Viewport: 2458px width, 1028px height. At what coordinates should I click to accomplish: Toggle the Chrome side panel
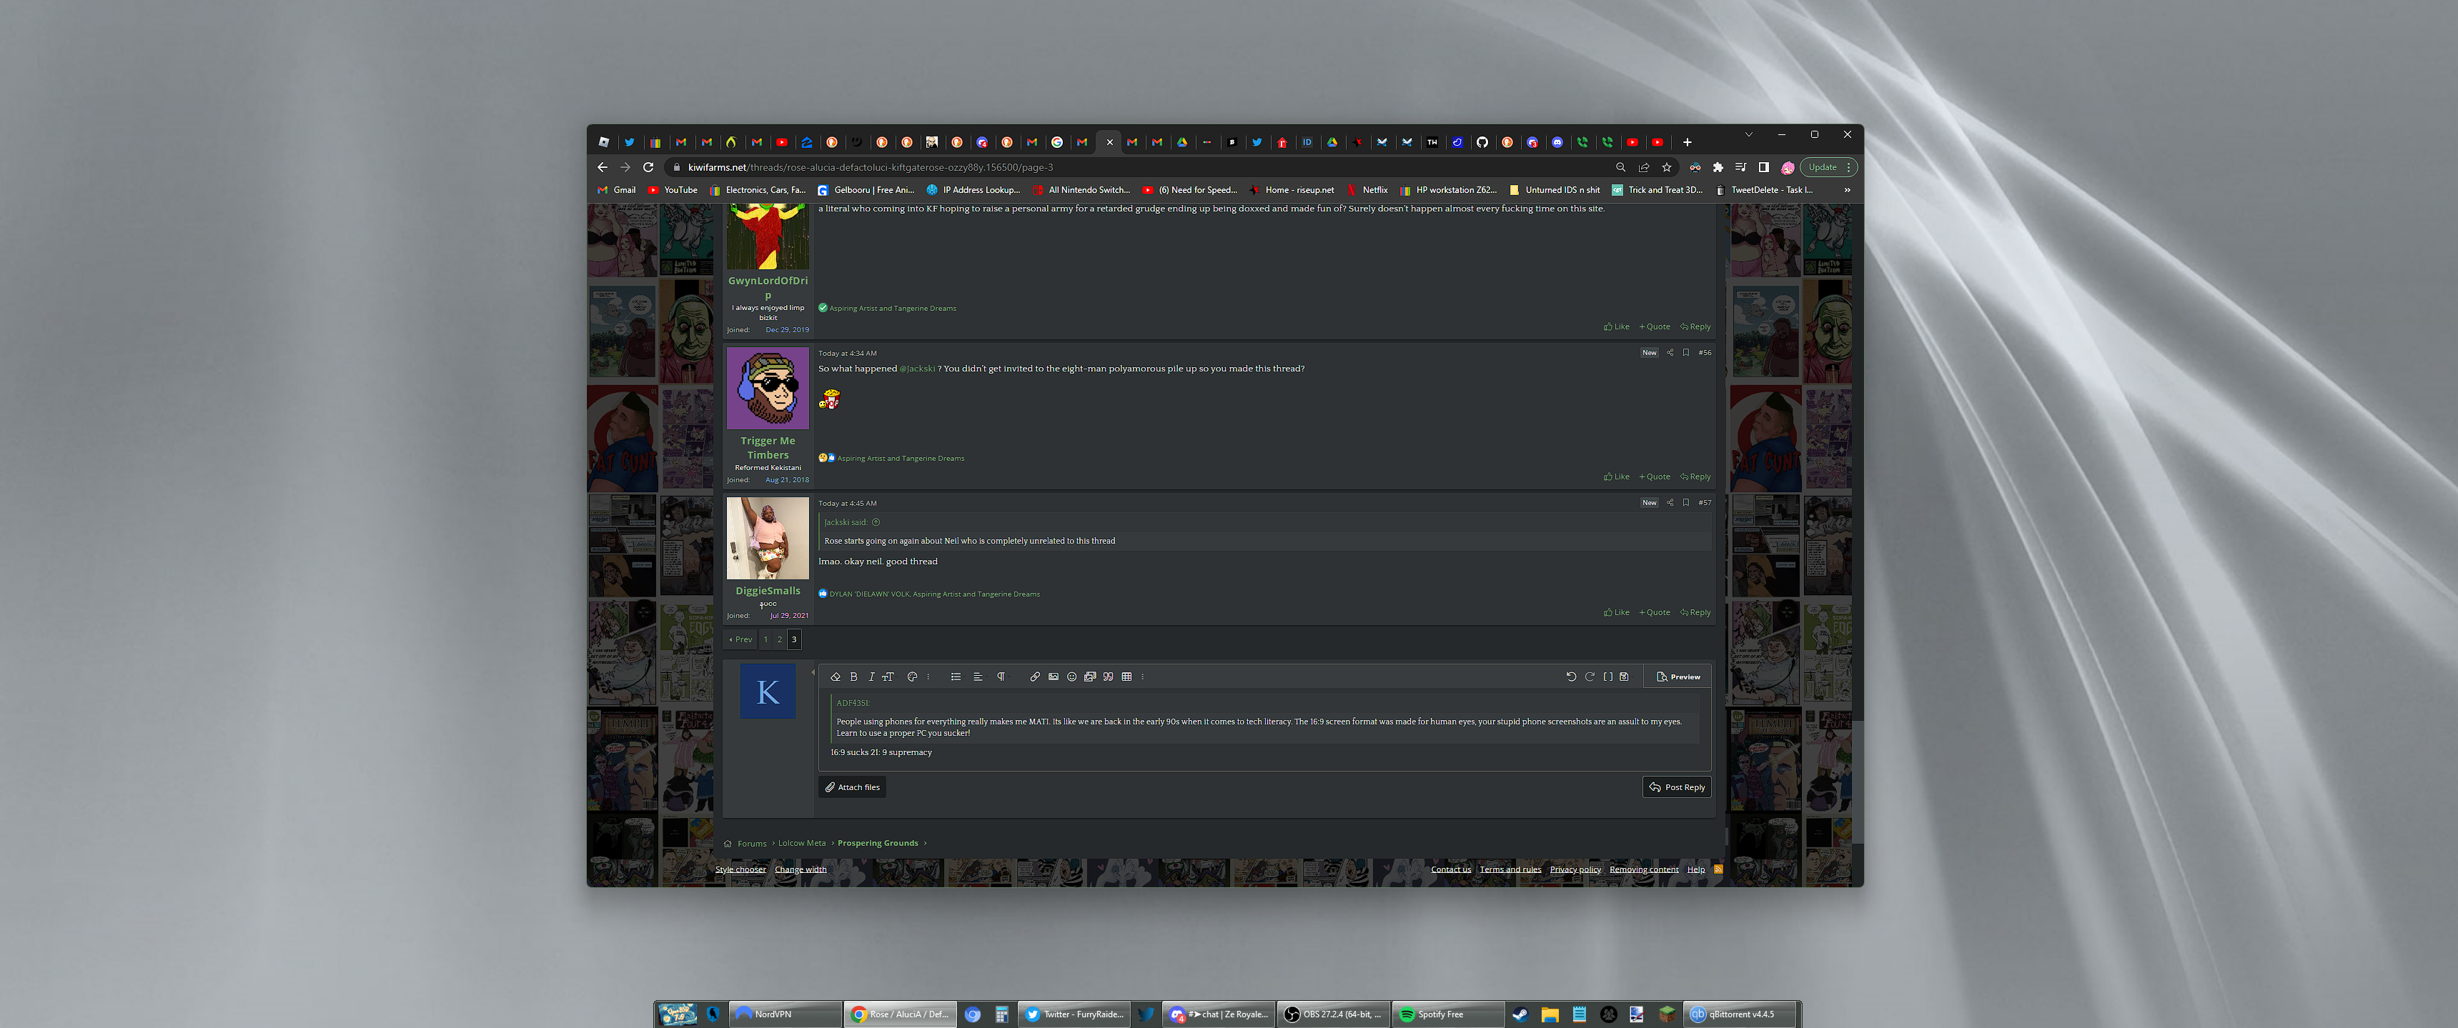pyautogui.click(x=1763, y=168)
